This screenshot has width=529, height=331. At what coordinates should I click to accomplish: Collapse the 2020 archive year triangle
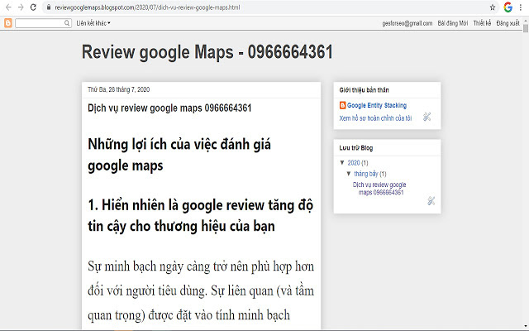coord(342,162)
